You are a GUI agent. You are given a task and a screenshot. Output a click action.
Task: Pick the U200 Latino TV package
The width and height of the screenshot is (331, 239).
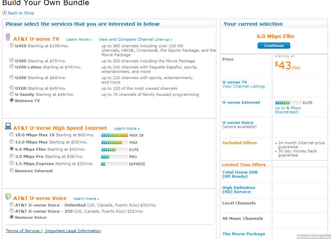12,67
